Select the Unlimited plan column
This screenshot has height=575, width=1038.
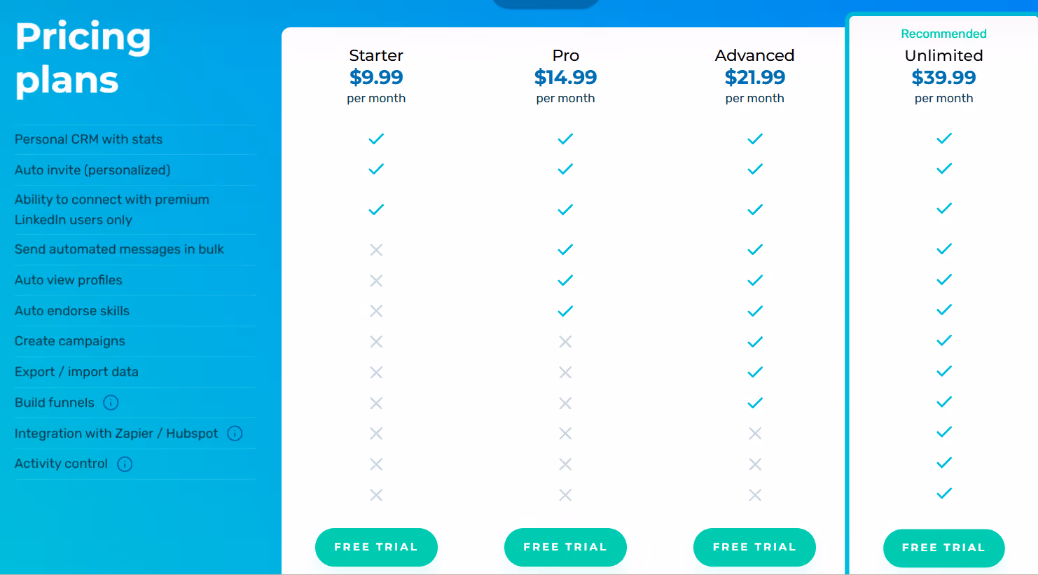[x=943, y=280]
